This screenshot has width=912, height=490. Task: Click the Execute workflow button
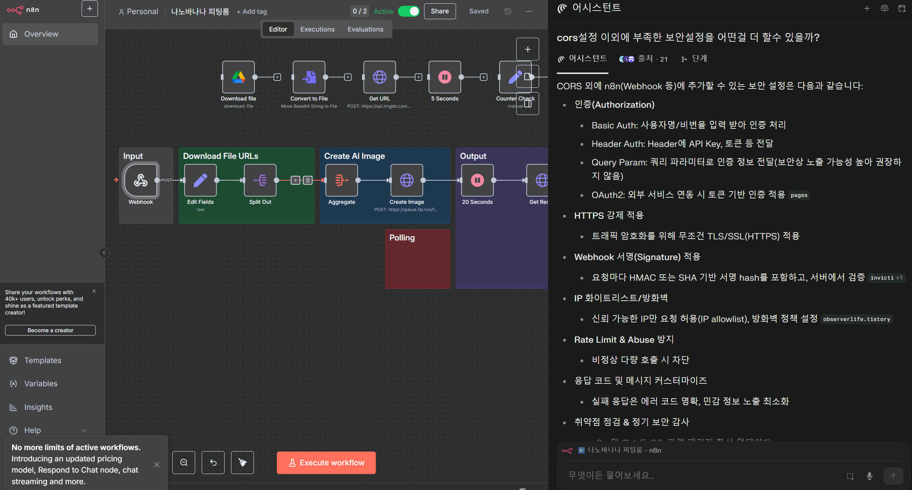click(x=326, y=462)
